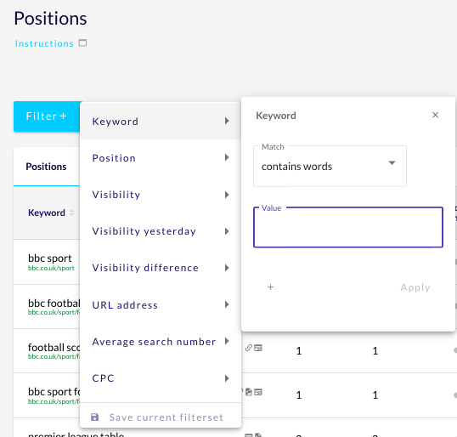The width and height of the screenshot is (457, 437).
Task: Expand URL address submenu arrow
Action: (227, 304)
